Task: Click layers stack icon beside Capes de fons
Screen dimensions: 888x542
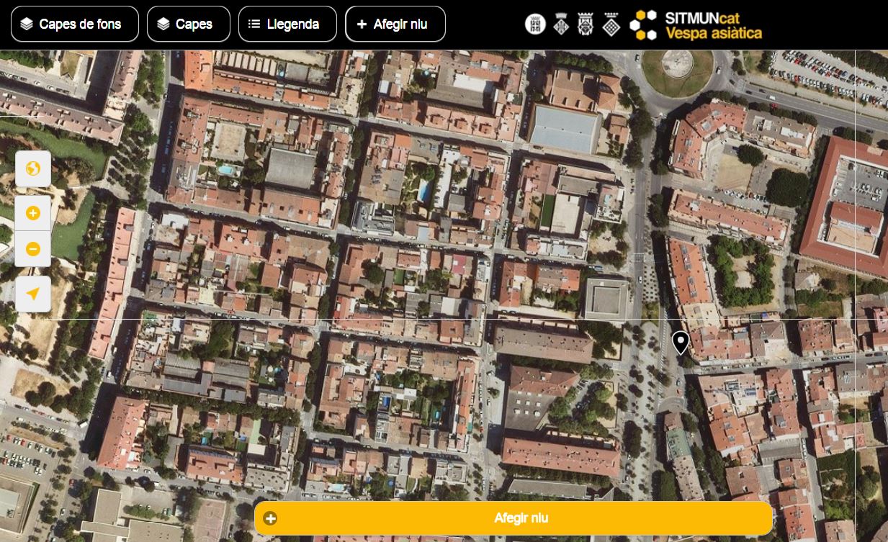Action: (27, 24)
